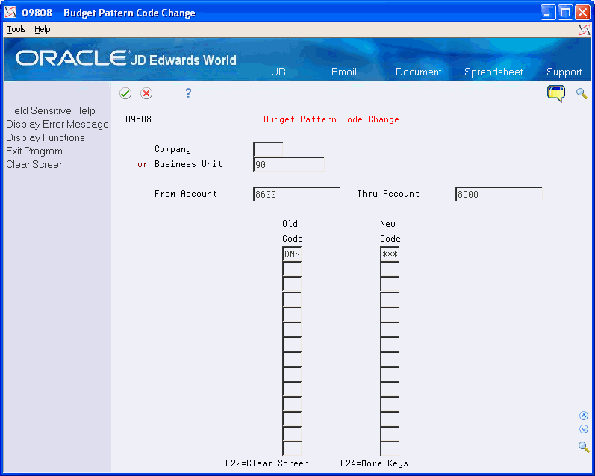The image size is (595, 476).
Task: Open the Spreadsheet link in banner
Action: [493, 72]
